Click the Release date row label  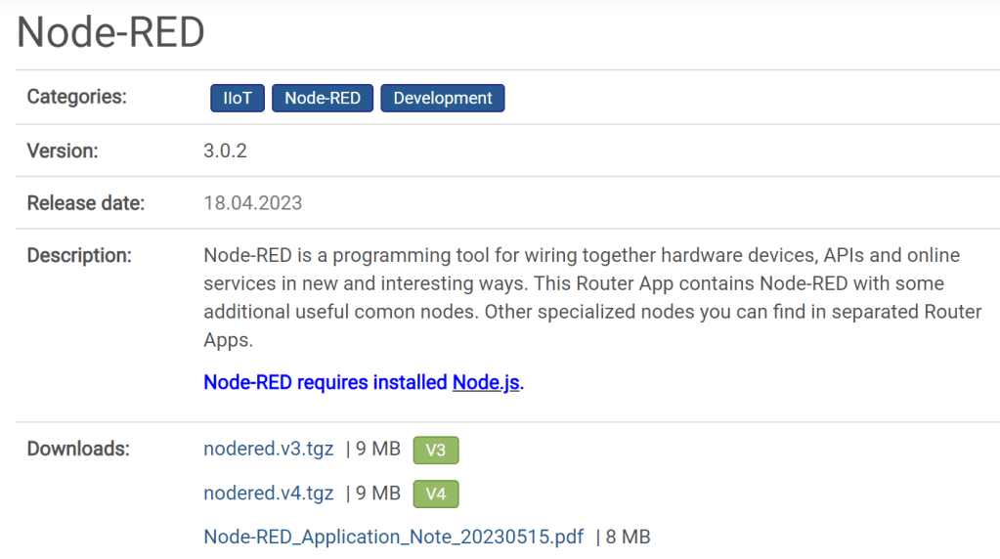pyautogui.click(x=85, y=203)
